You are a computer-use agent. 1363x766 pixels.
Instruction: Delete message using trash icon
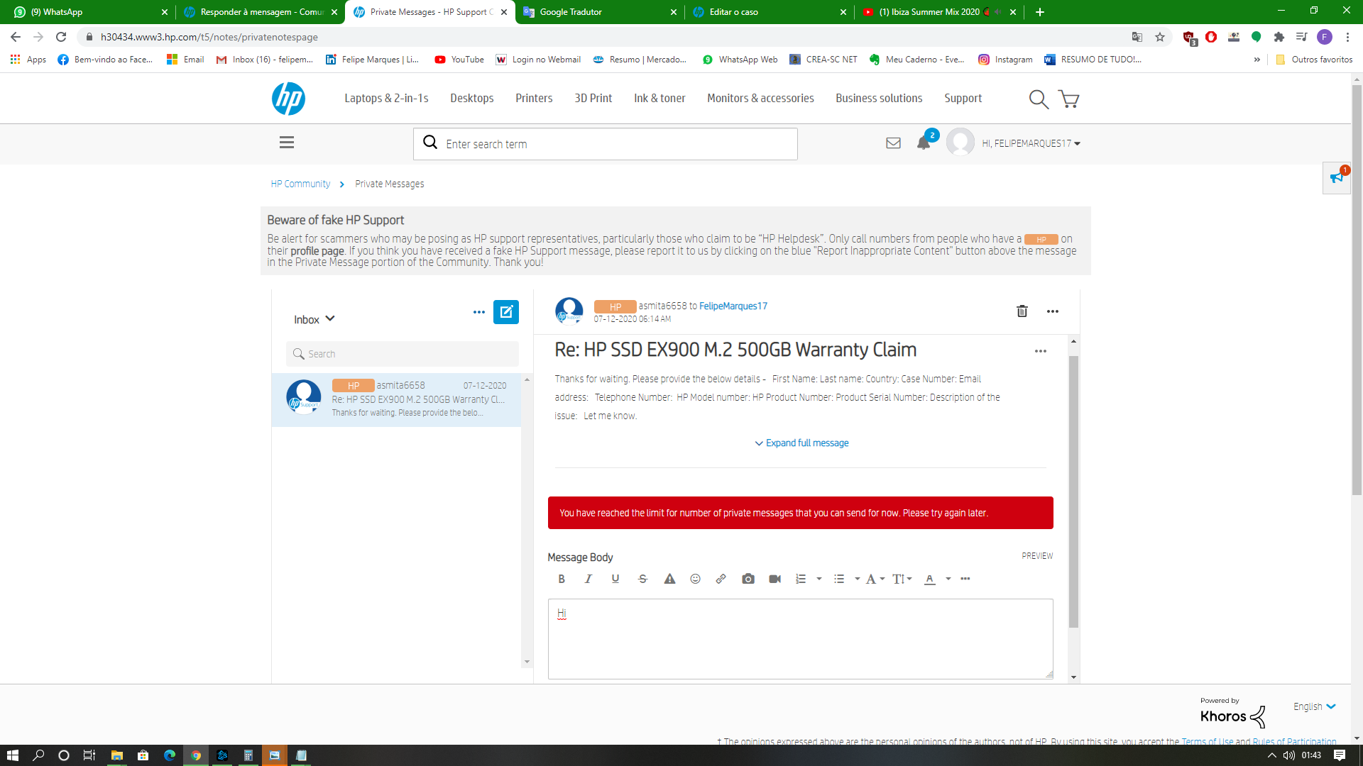[x=1022, y=311]
